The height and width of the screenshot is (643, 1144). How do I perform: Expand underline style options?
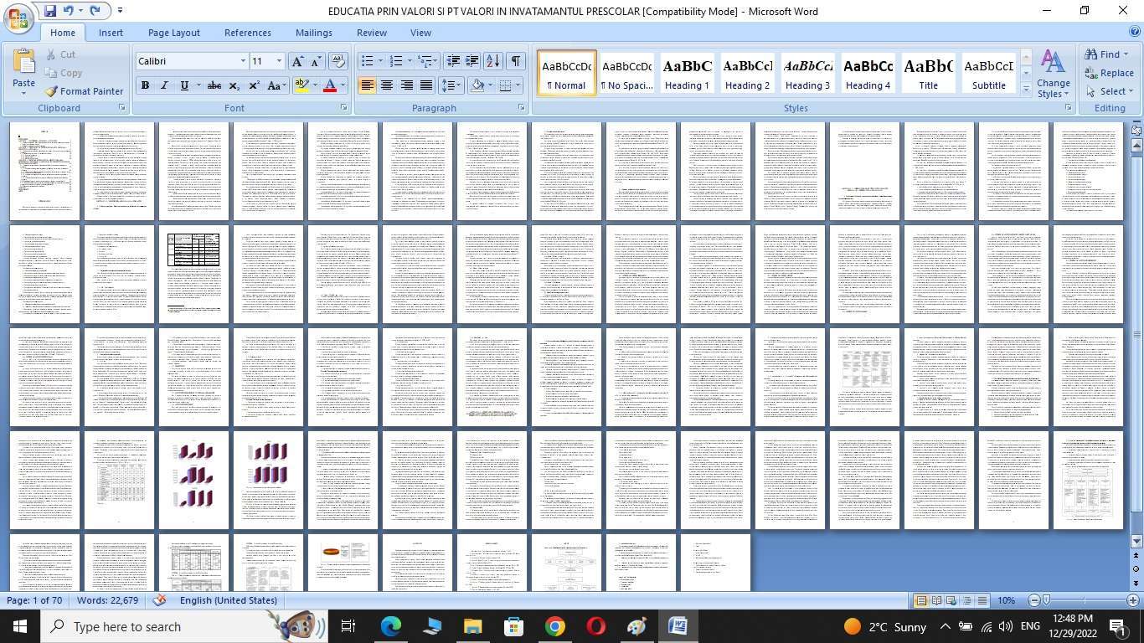(x=198, y=85)
